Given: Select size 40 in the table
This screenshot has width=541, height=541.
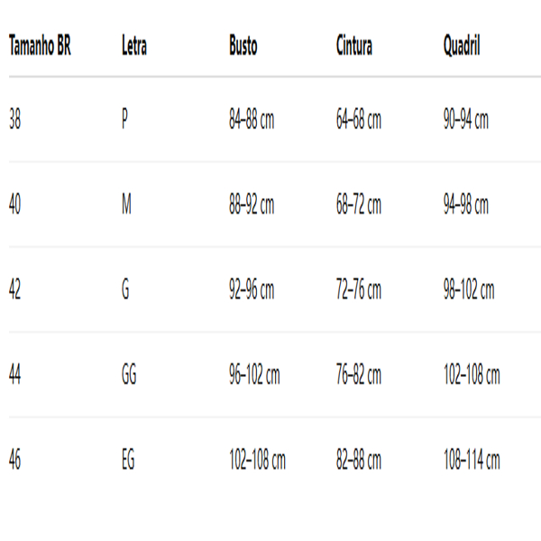Looking at the screenshot, I should point(14,205).
